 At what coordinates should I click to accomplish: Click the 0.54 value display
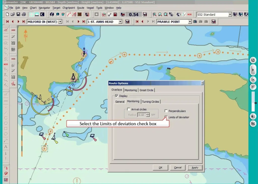tap(134, 14)
